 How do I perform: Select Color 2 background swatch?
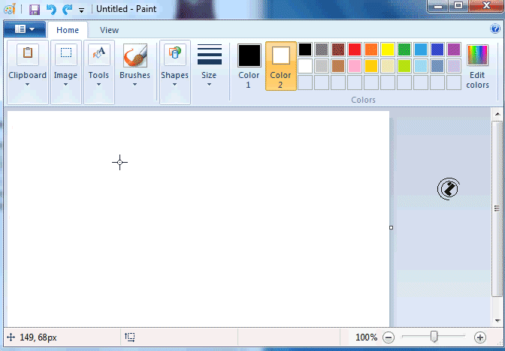point(280,66)
